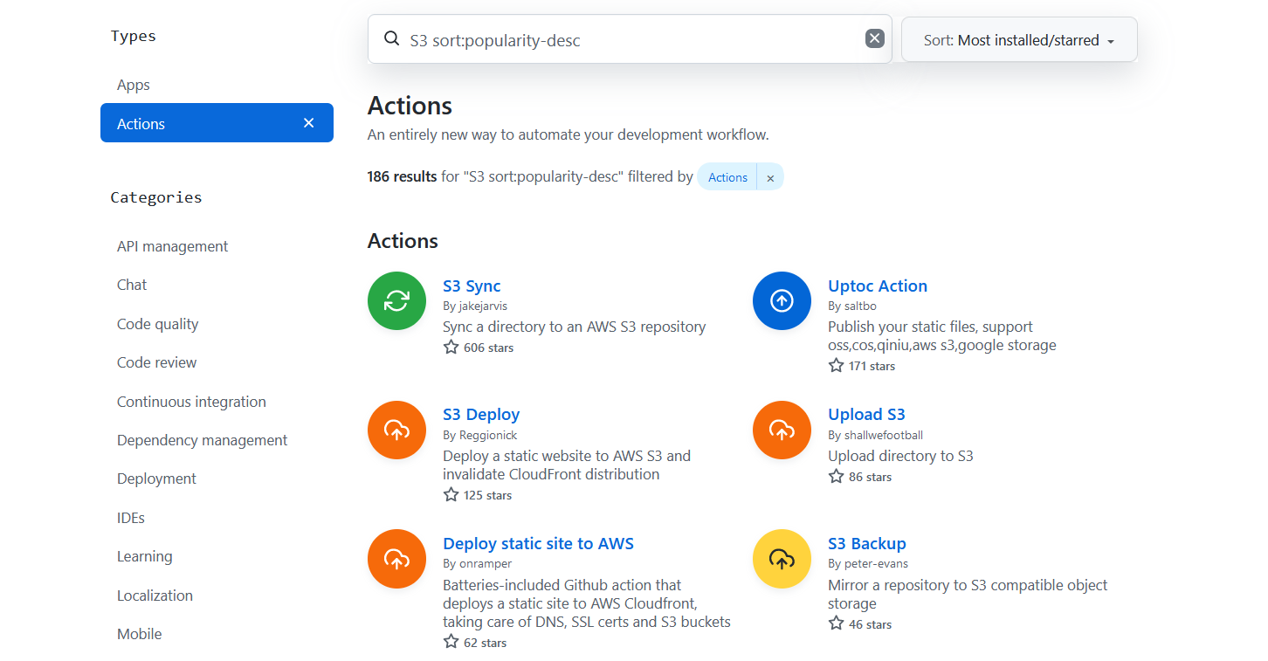Image resolution: width=1268 pixels, height=661 pixels.
Task: Open the Sort Most installed/starred dropdown
Action: (1019, 39)
